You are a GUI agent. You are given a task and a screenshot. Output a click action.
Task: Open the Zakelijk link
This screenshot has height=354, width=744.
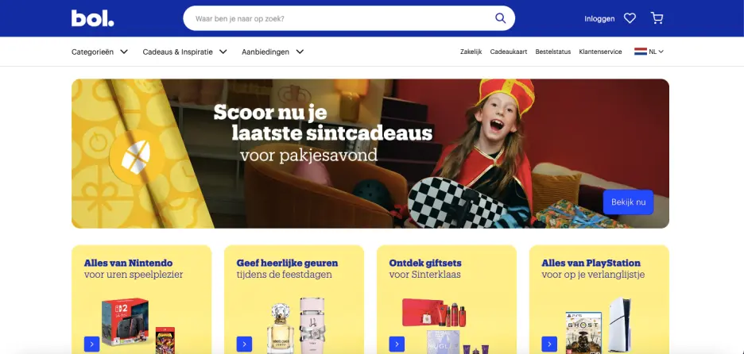tap(471, 52)
